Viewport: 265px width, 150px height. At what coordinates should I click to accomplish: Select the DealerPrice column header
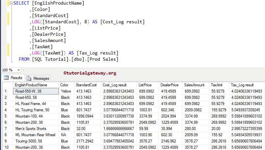[x=170, y=85]
